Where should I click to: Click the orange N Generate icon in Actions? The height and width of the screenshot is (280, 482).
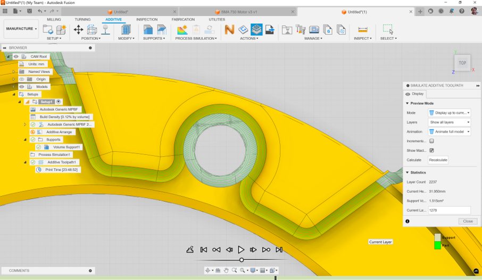click(x=229, y=30)
